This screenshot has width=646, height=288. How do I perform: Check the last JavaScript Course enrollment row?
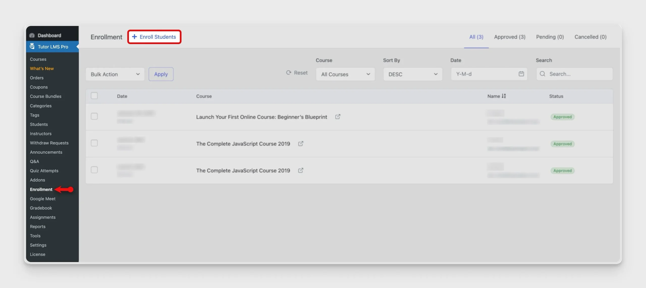[94, 170]
